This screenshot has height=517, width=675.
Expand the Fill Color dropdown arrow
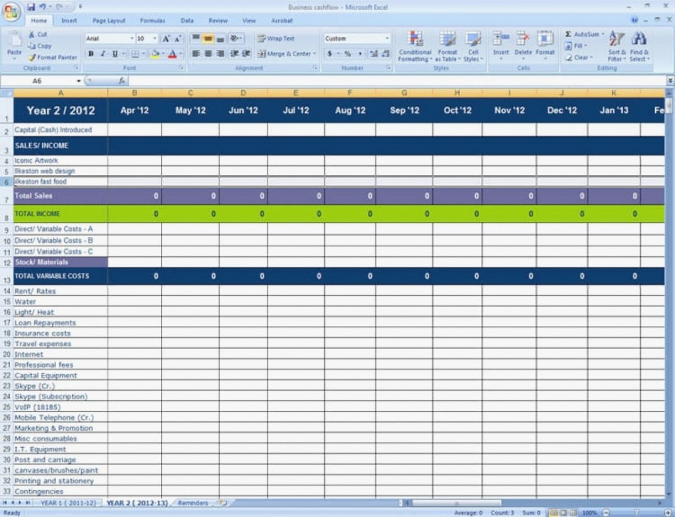(x=163, y=53)
